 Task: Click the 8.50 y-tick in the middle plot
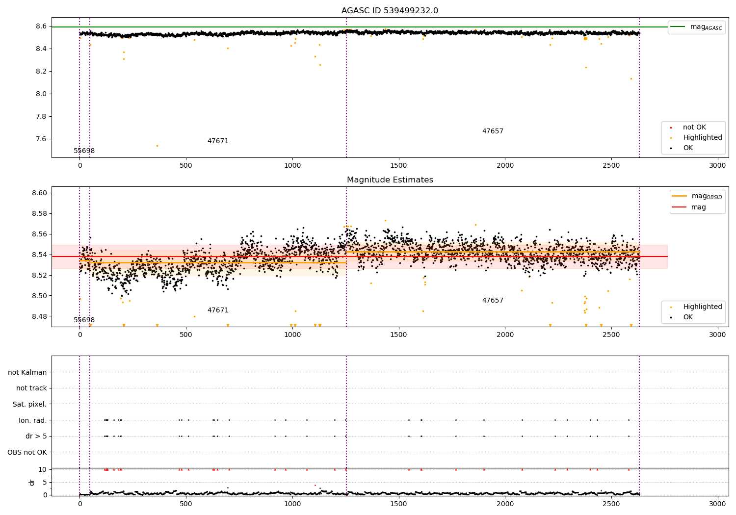tap(39, 296)
